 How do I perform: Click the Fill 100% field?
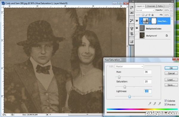pos(166,15)
